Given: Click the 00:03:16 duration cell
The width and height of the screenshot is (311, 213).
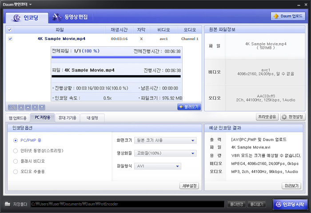Looking at the screenshot, I should coord(119,39).
